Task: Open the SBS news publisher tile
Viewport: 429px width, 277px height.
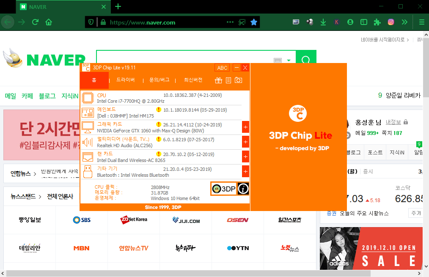Action: pos(82,220)
